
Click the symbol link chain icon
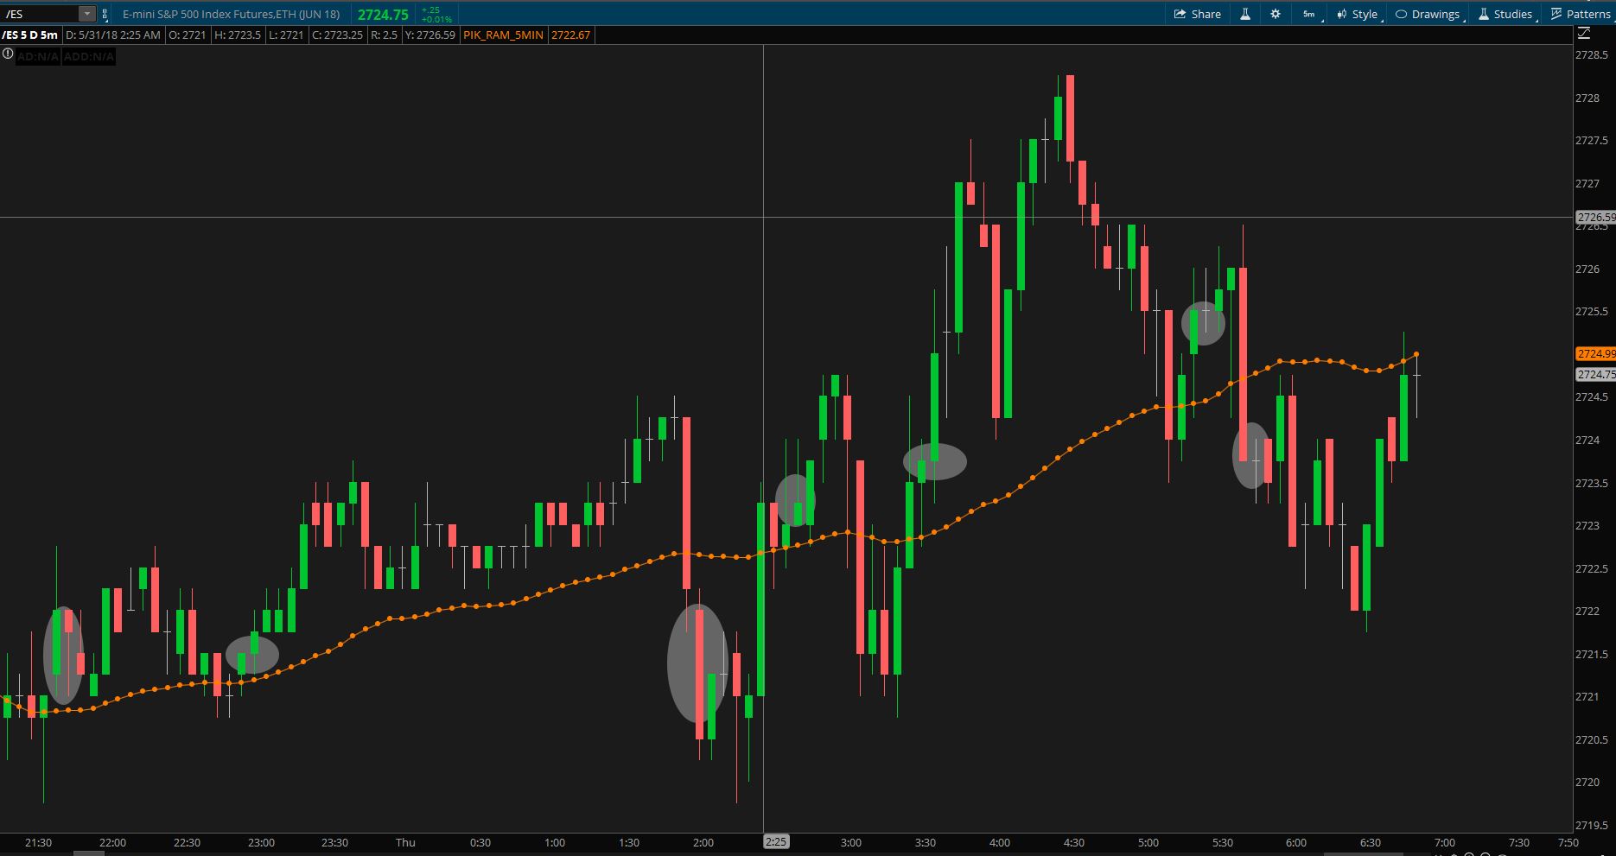[105, 14]
